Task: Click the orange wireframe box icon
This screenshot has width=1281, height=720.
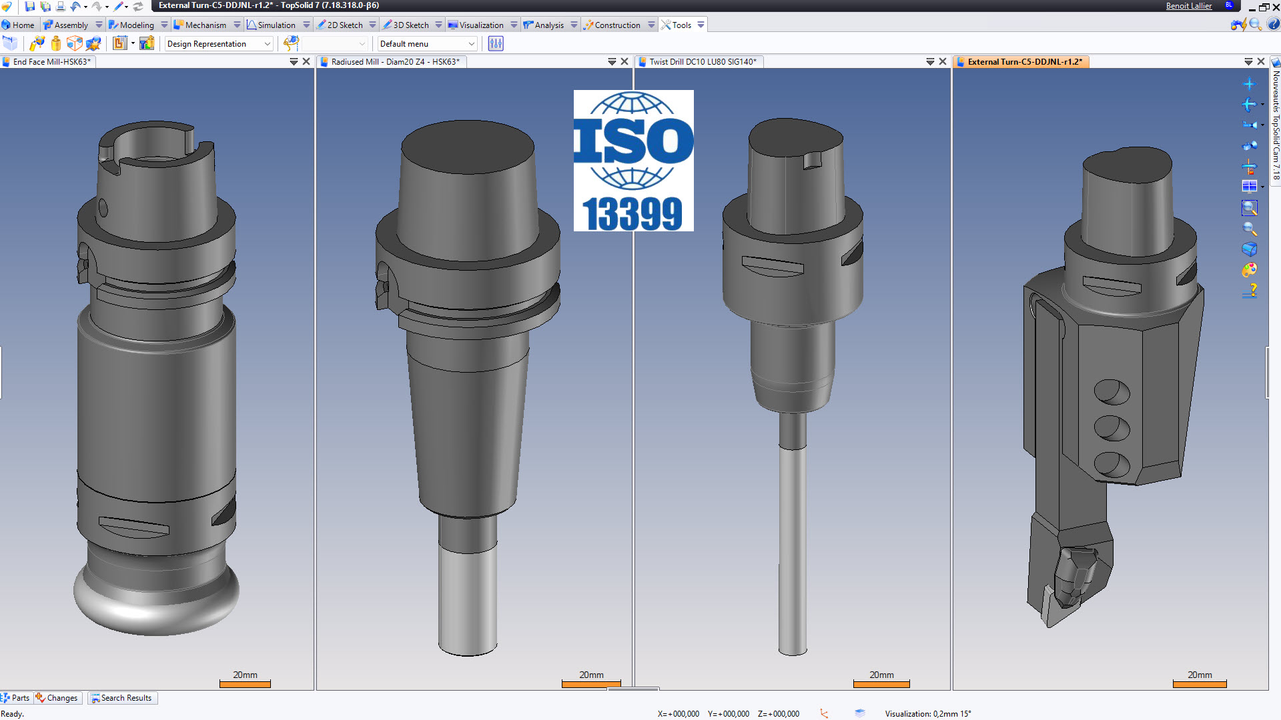Action: 75,43
